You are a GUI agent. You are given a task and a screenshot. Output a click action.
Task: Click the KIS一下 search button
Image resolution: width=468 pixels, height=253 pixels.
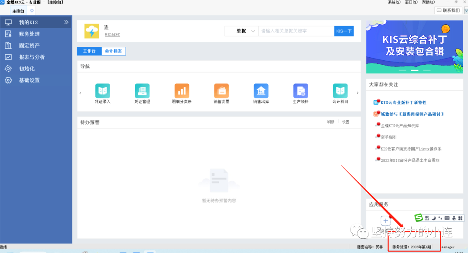(x=344, y=31)
